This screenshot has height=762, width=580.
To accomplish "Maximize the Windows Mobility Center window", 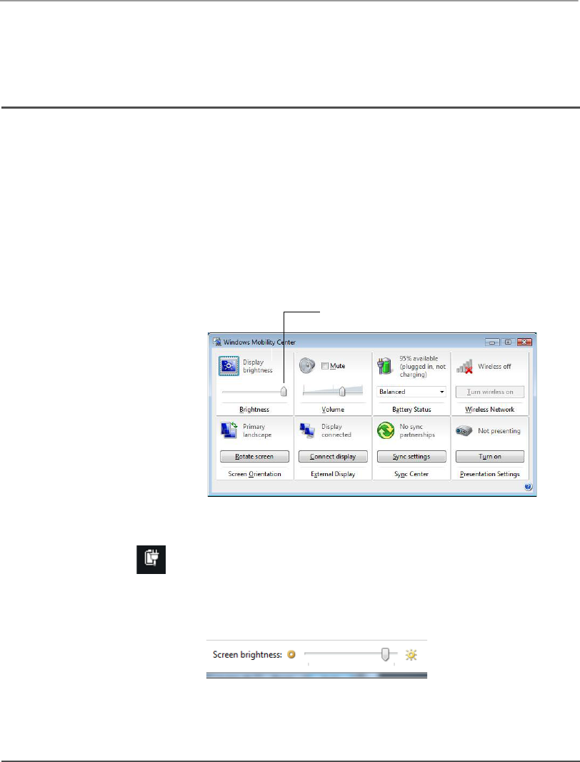I will (508, 342).
